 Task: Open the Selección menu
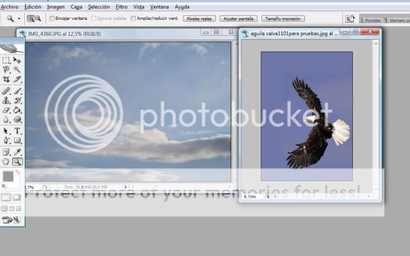tap(99, 7)
